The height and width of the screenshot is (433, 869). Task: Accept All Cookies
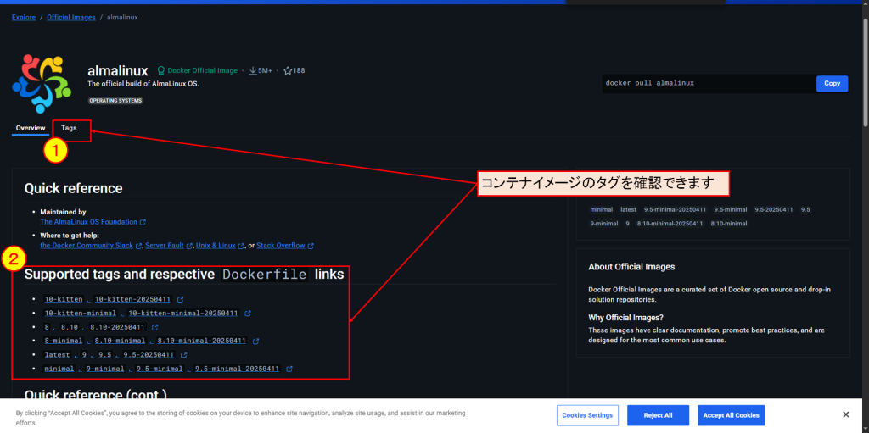coord(731,415)
